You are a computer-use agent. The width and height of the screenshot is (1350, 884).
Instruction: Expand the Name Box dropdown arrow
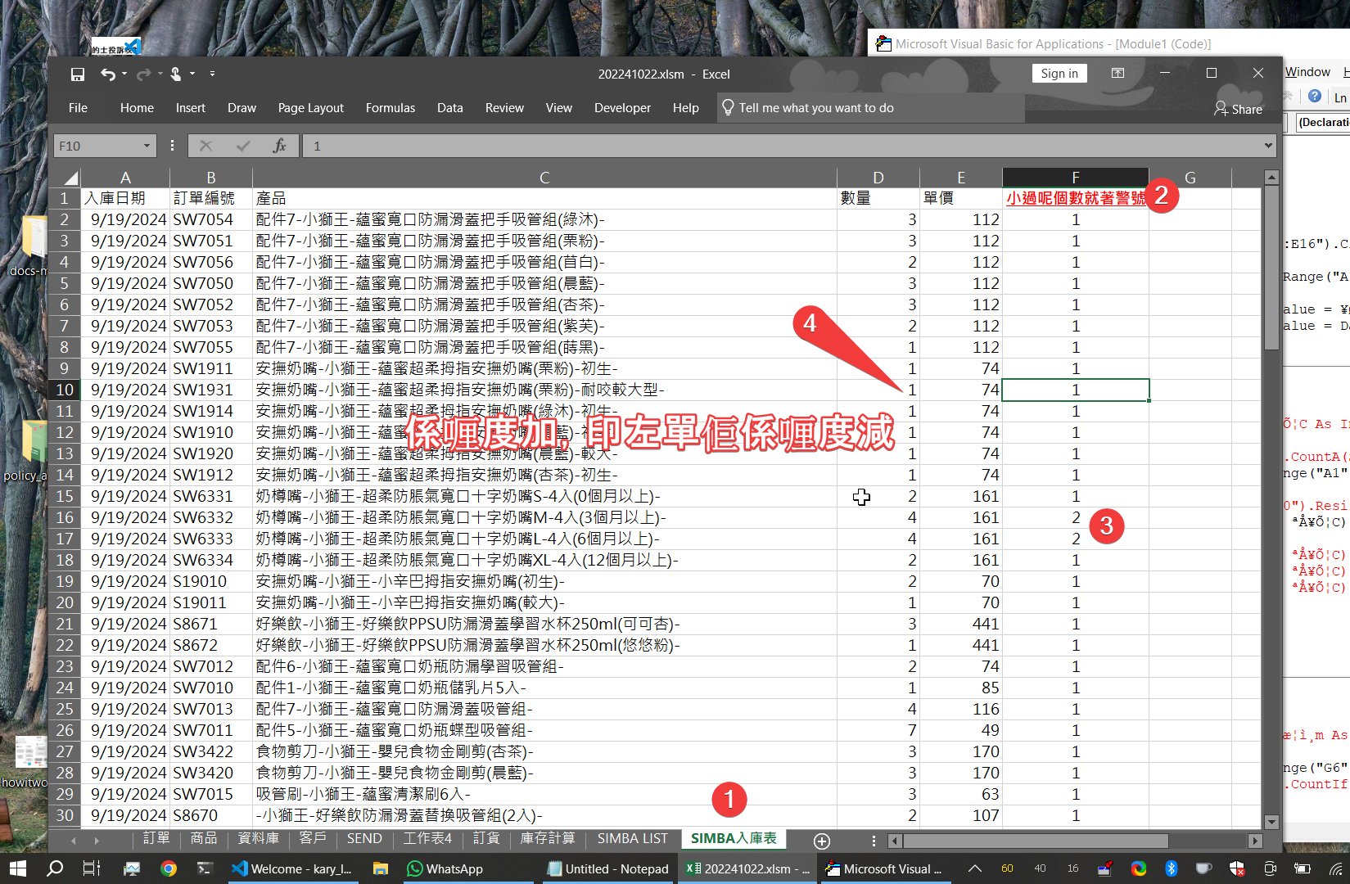147,146
